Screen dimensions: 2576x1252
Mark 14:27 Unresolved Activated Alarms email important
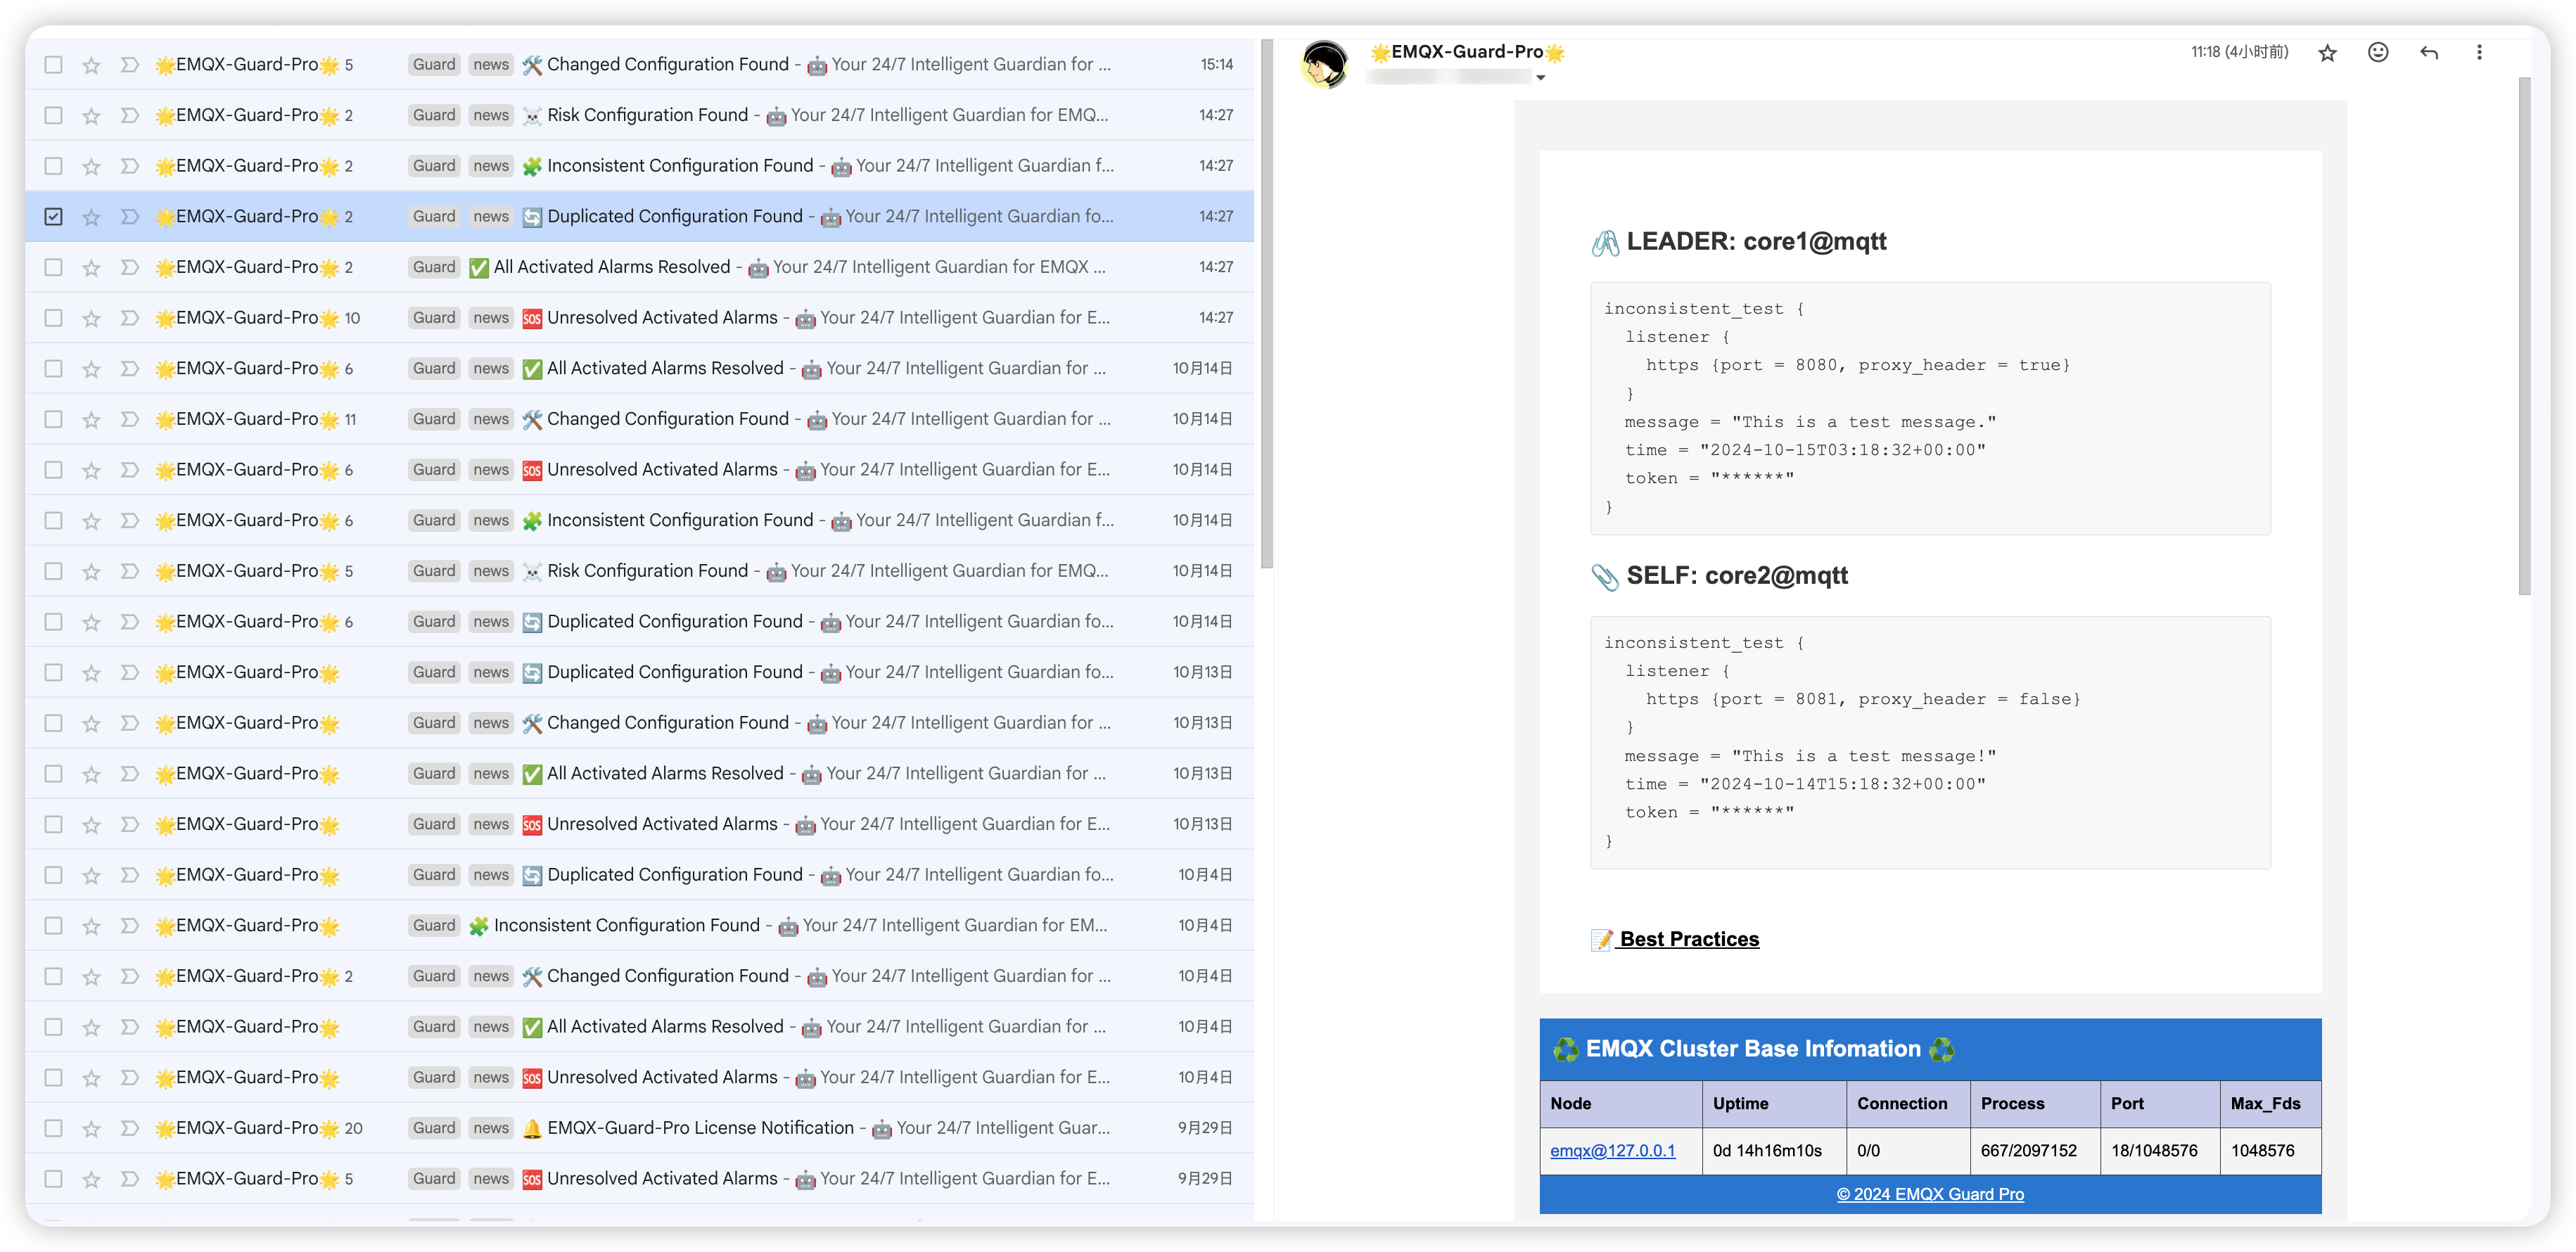pyautogui.click(x=129, y=318)
